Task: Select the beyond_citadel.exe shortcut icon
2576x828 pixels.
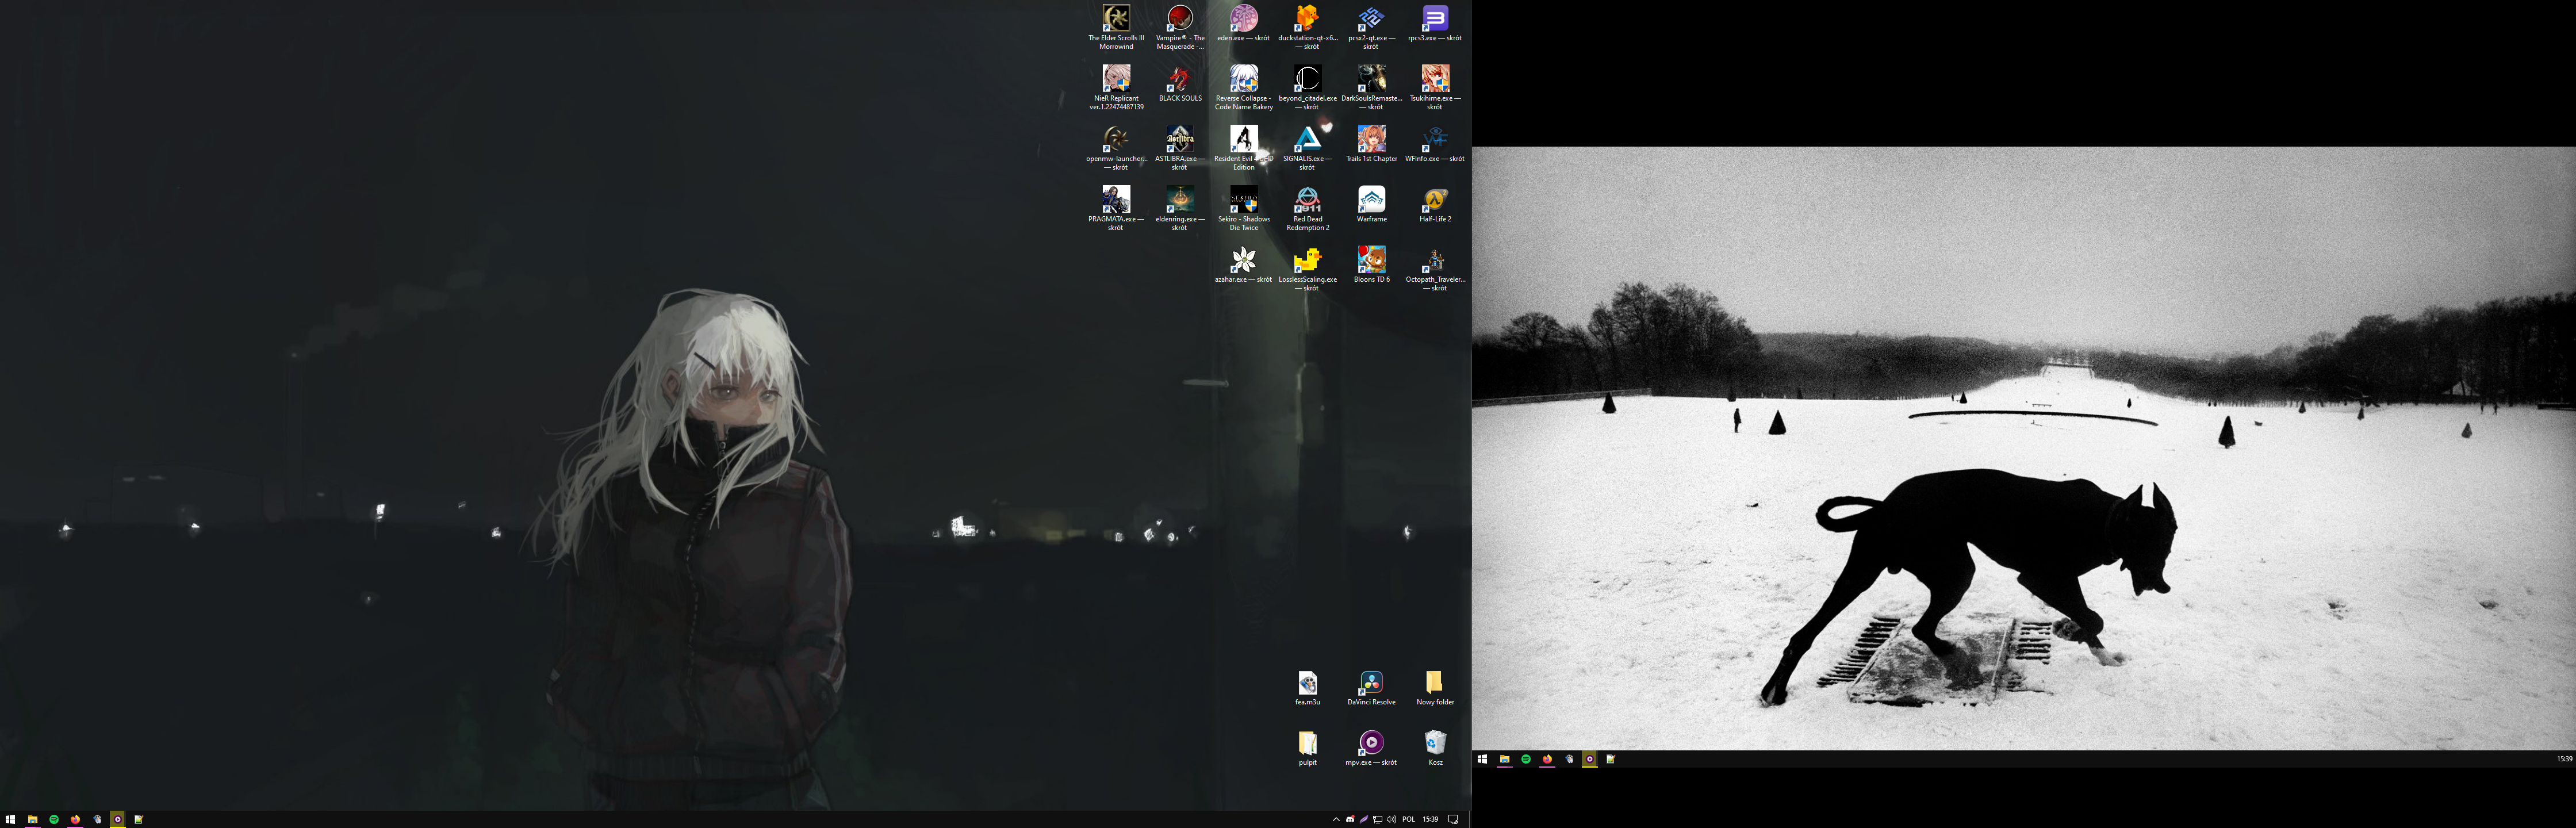Action: (1308, 87)
